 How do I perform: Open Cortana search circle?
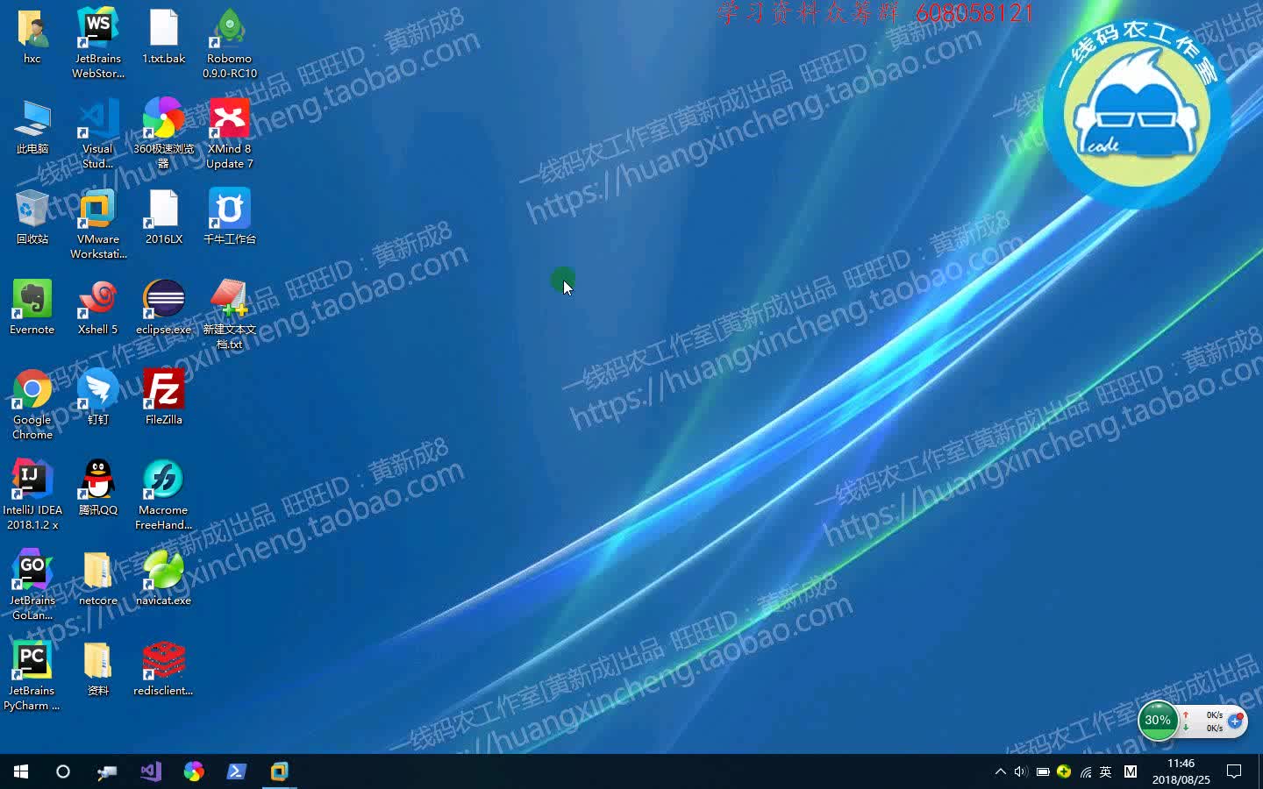click(x=63, y=771)
